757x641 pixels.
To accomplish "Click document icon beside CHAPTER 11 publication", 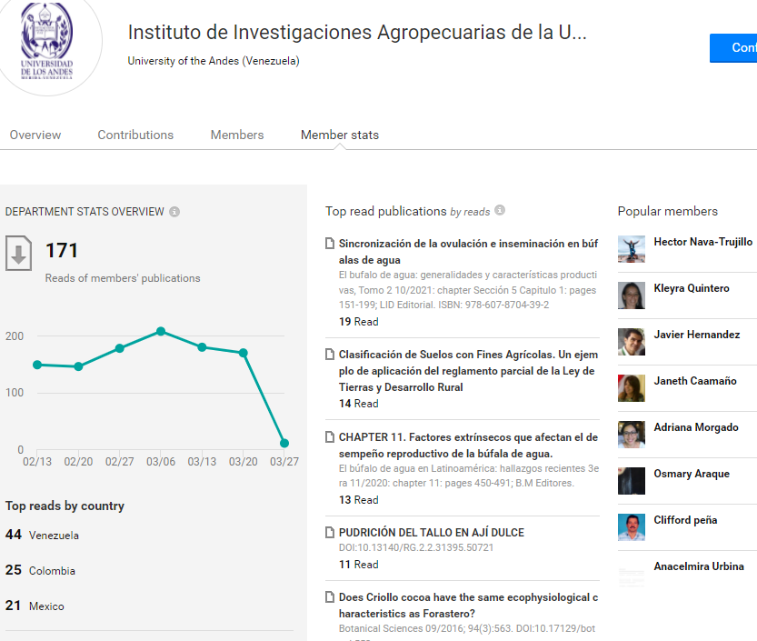I will click(330, 437).
